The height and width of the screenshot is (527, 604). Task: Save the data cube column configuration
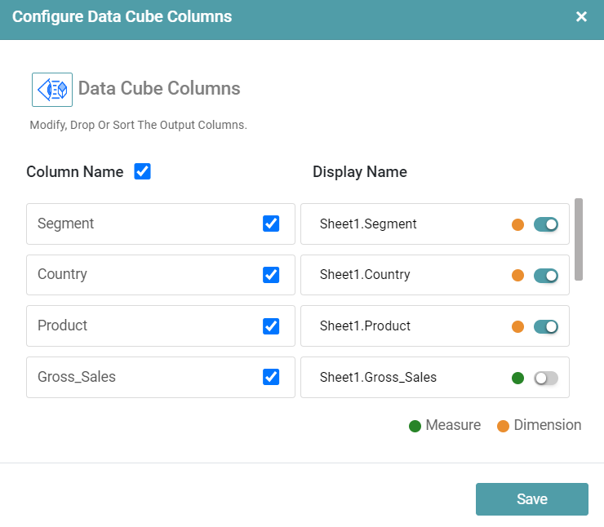531,499
